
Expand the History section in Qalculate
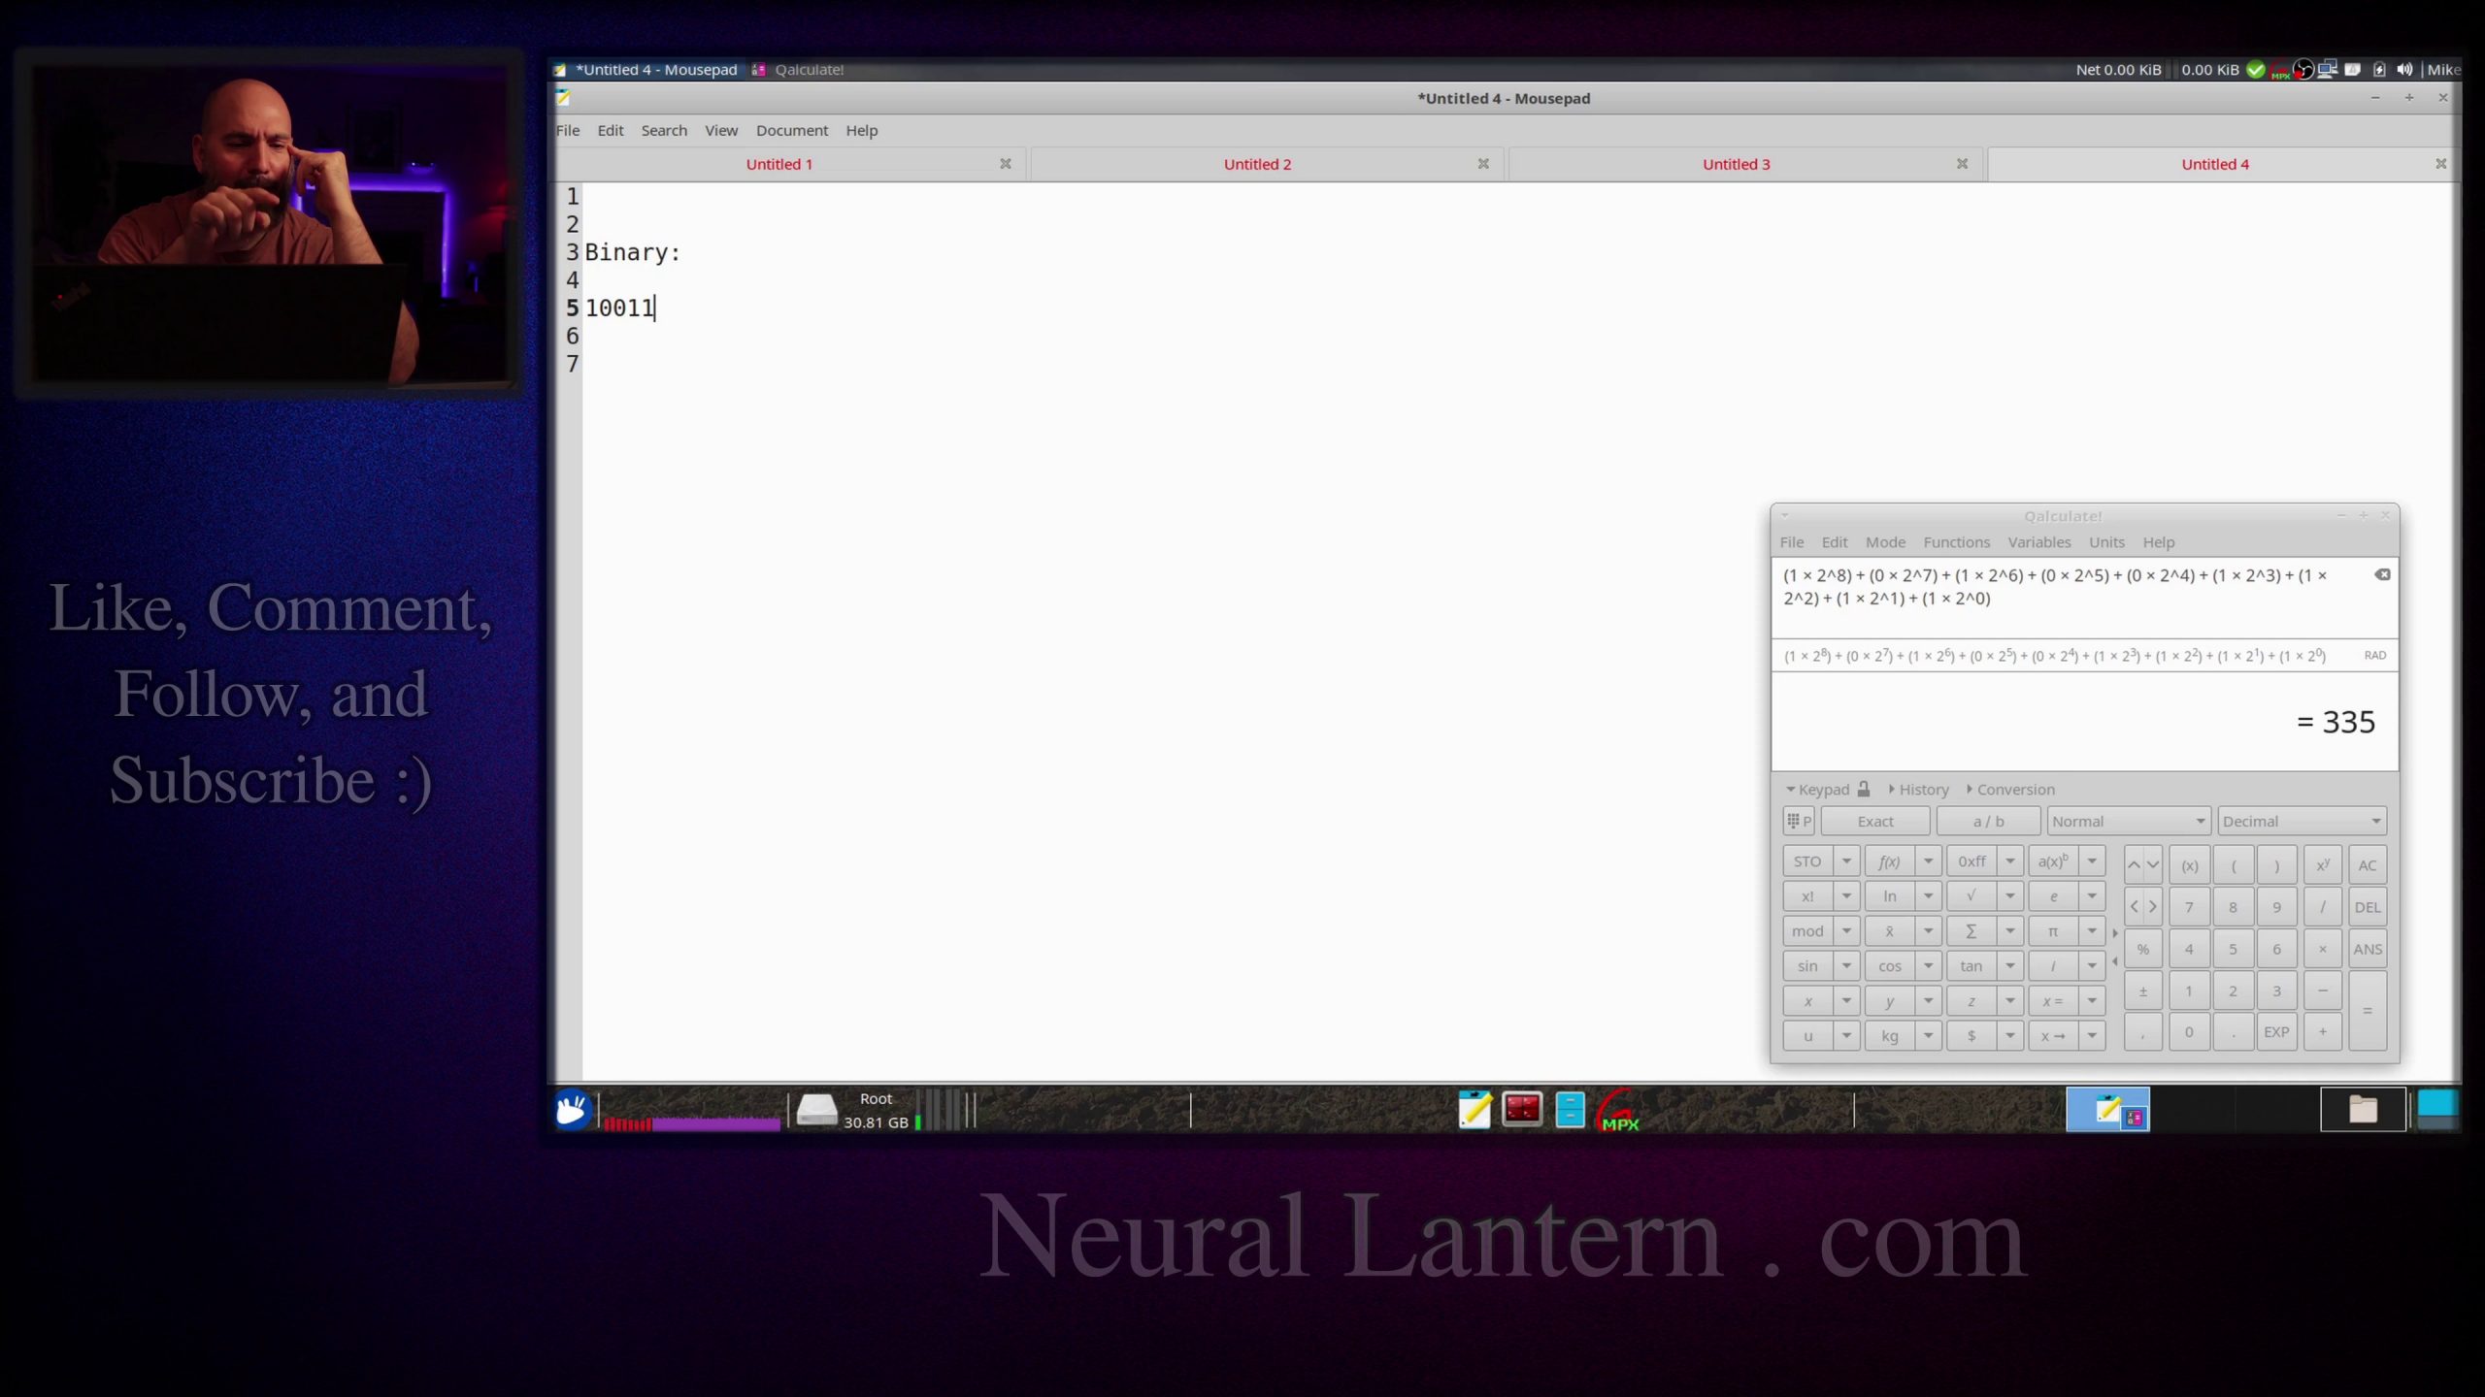pyautogui.click(x=1918, y=790)
